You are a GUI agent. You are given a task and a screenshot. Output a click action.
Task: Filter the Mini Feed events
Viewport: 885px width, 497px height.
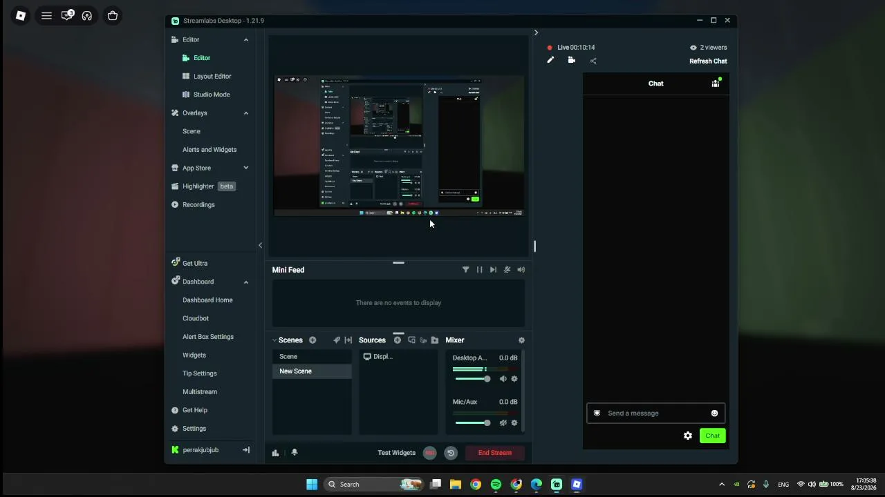(x=465, y=270)
